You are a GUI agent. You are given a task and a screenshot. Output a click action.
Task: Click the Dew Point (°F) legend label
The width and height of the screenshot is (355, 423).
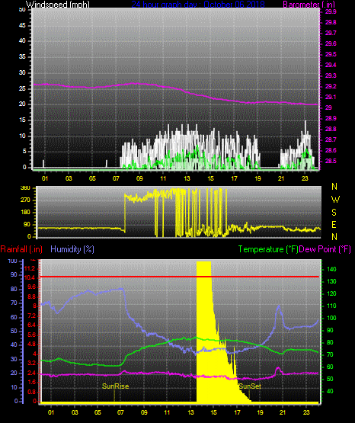point(325,249)
